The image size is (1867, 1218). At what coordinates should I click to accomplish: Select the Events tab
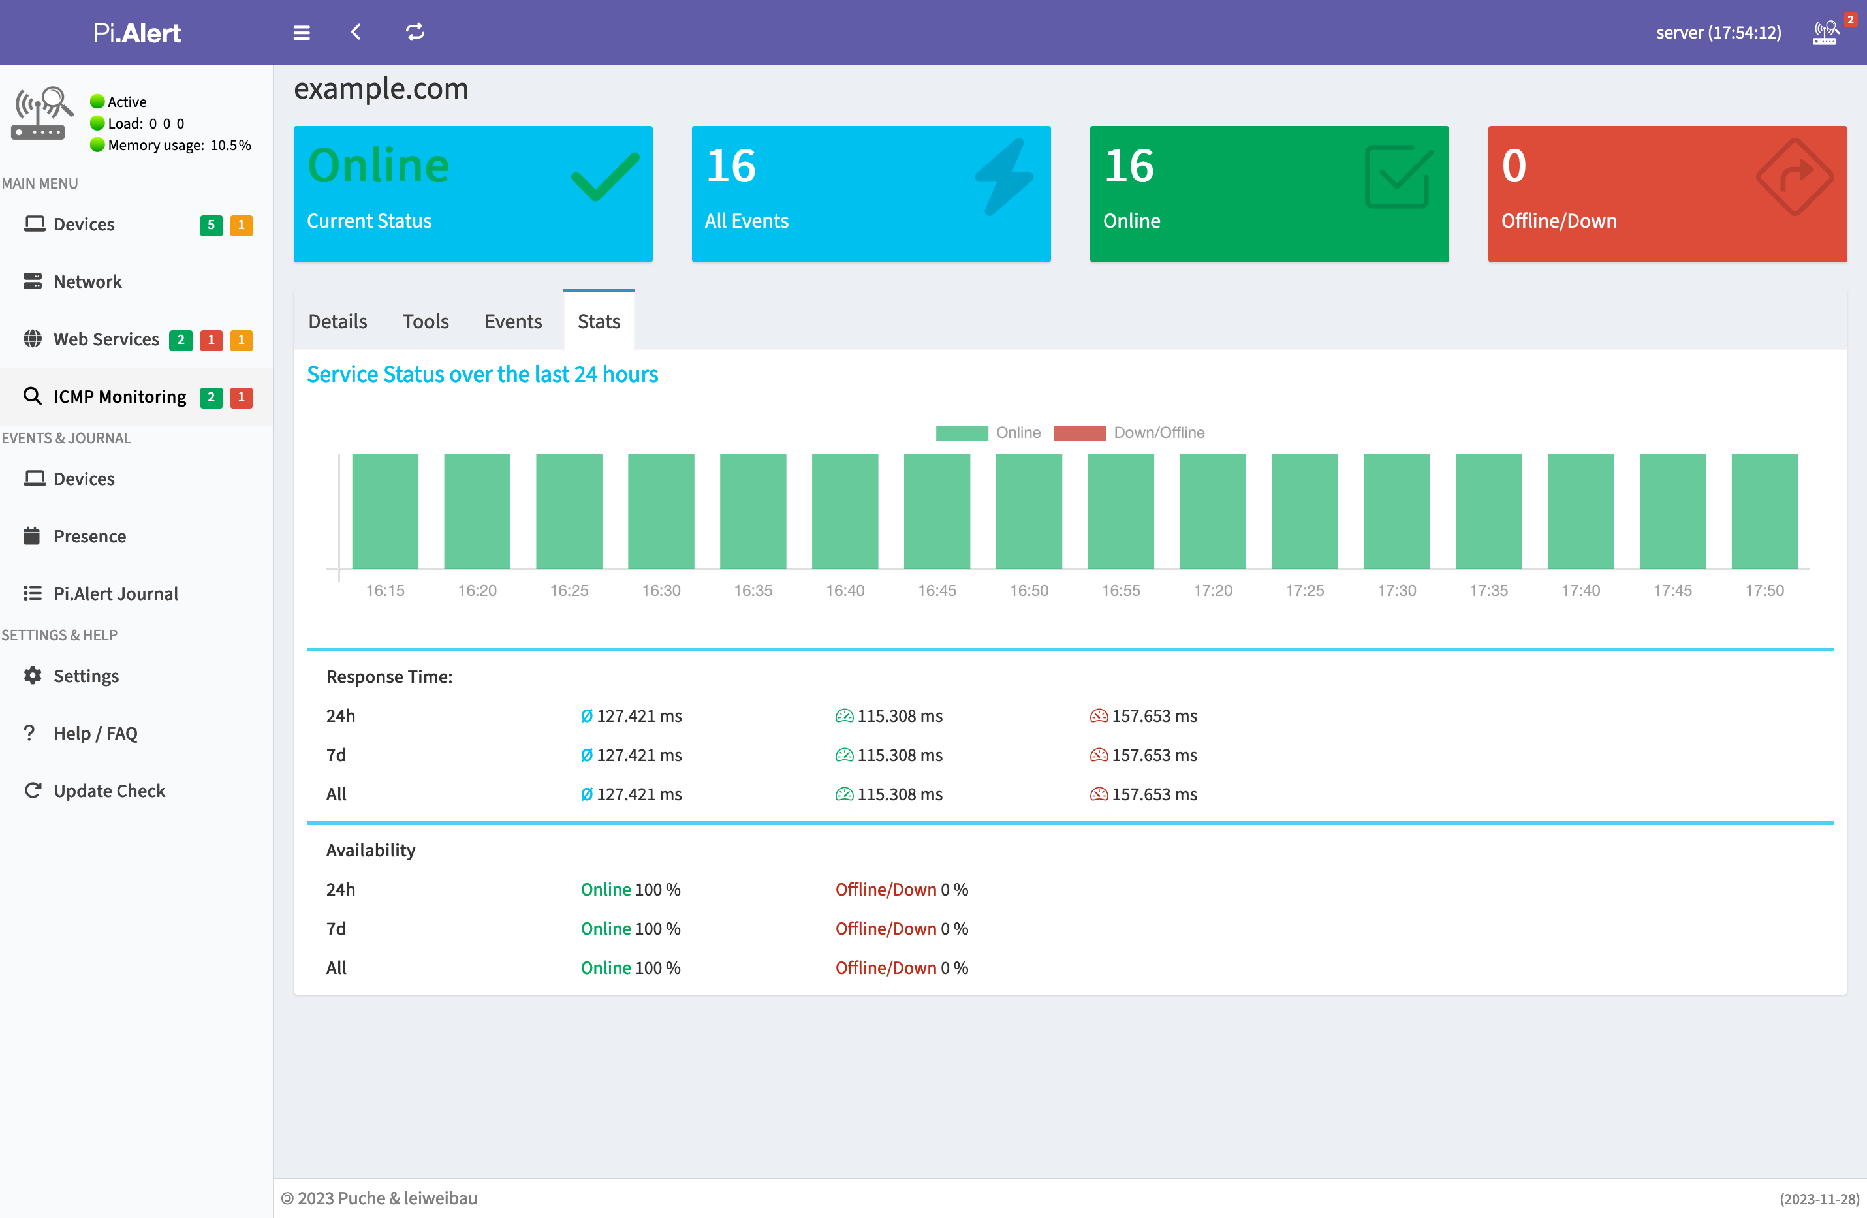point(512,320)
